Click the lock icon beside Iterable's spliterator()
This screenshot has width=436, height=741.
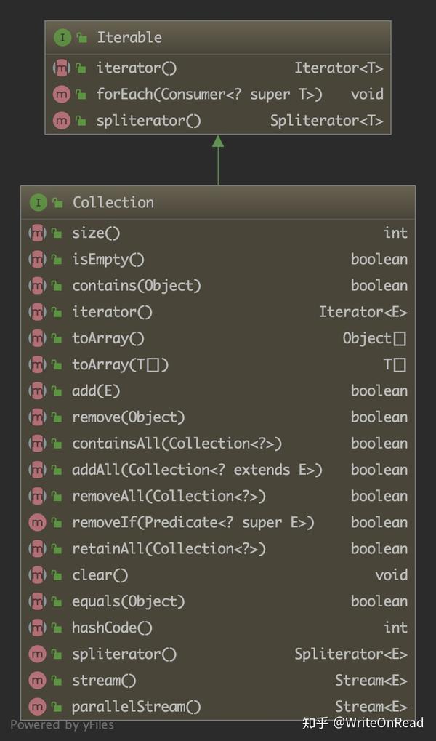click(x=81, y=121)
